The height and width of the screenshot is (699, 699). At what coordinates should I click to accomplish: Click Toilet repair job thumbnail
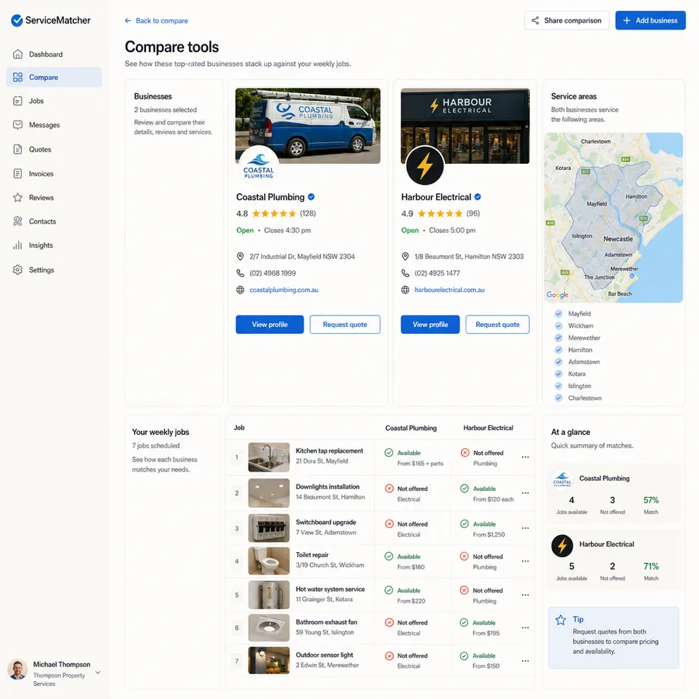tap(269, 561)
